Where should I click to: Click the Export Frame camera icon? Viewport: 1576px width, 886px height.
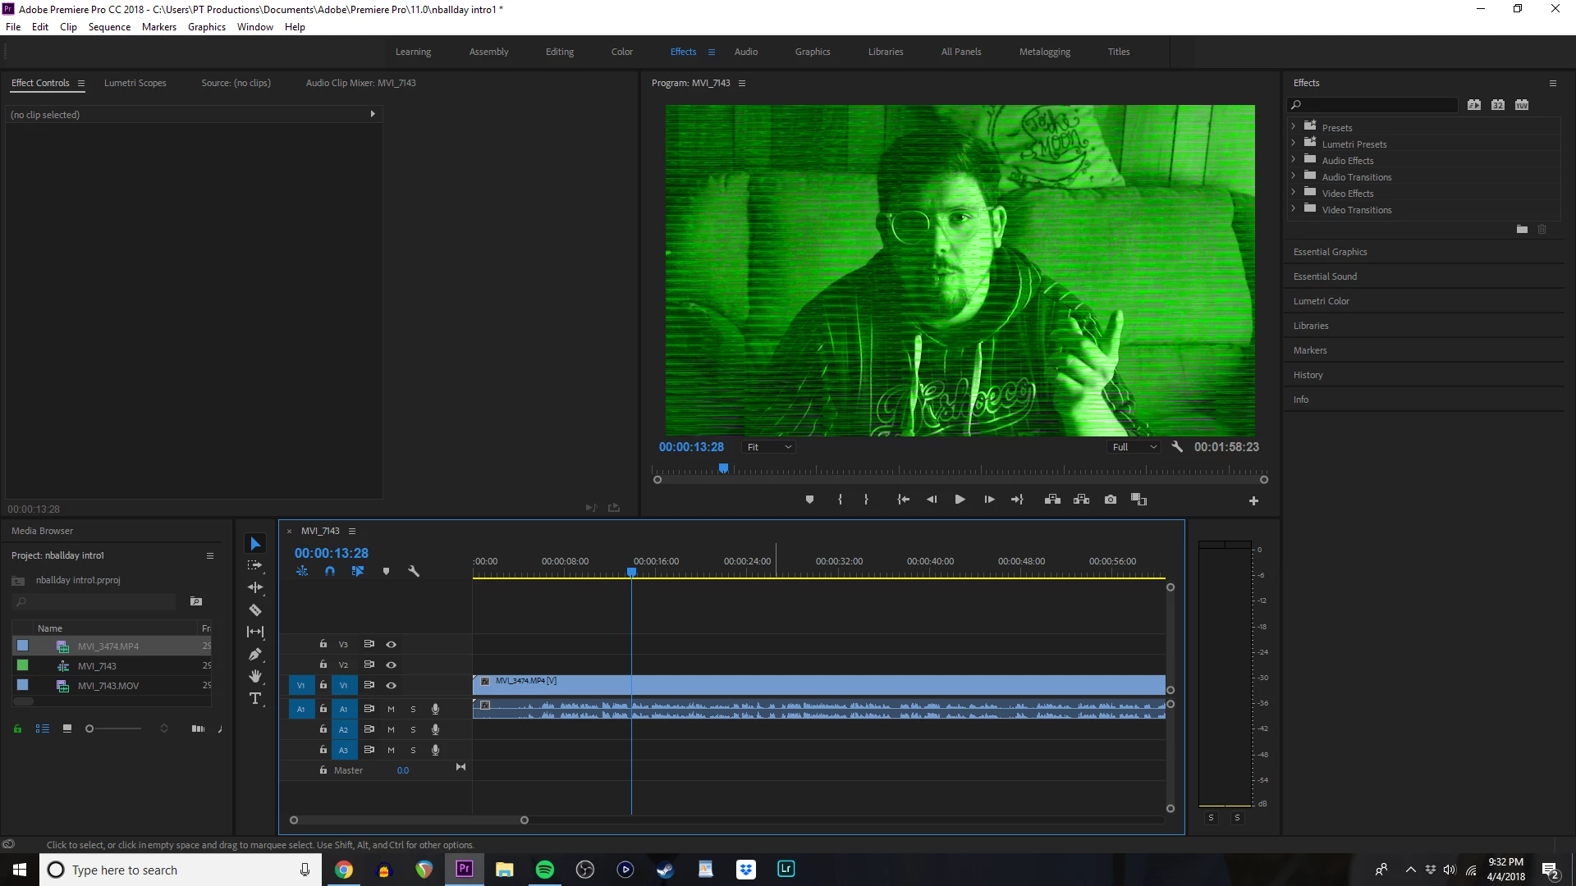(x=1110, y=500)
